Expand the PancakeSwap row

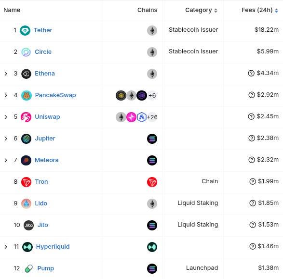pos(6,95)
